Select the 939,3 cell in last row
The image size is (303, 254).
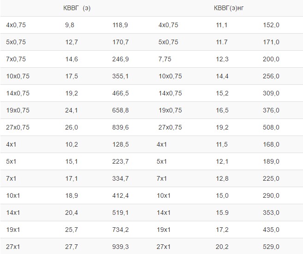tap(121, 247)
